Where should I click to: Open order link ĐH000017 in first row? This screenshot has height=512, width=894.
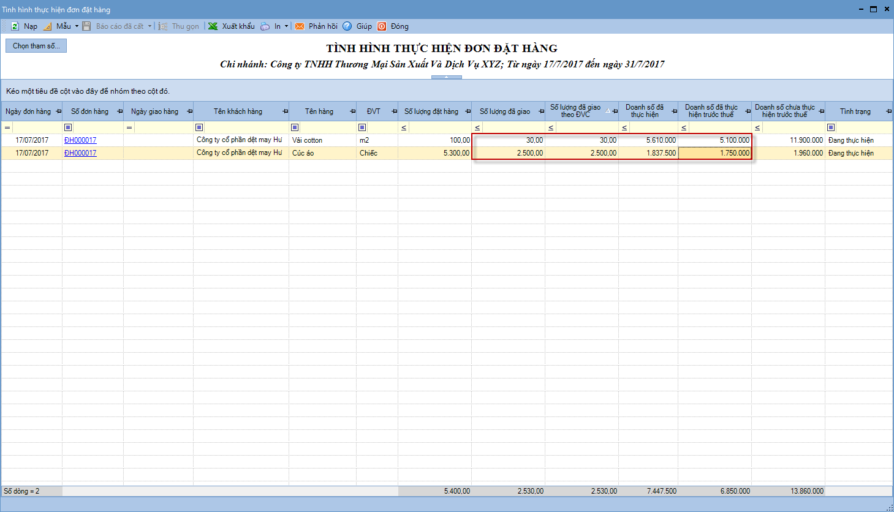80,140
